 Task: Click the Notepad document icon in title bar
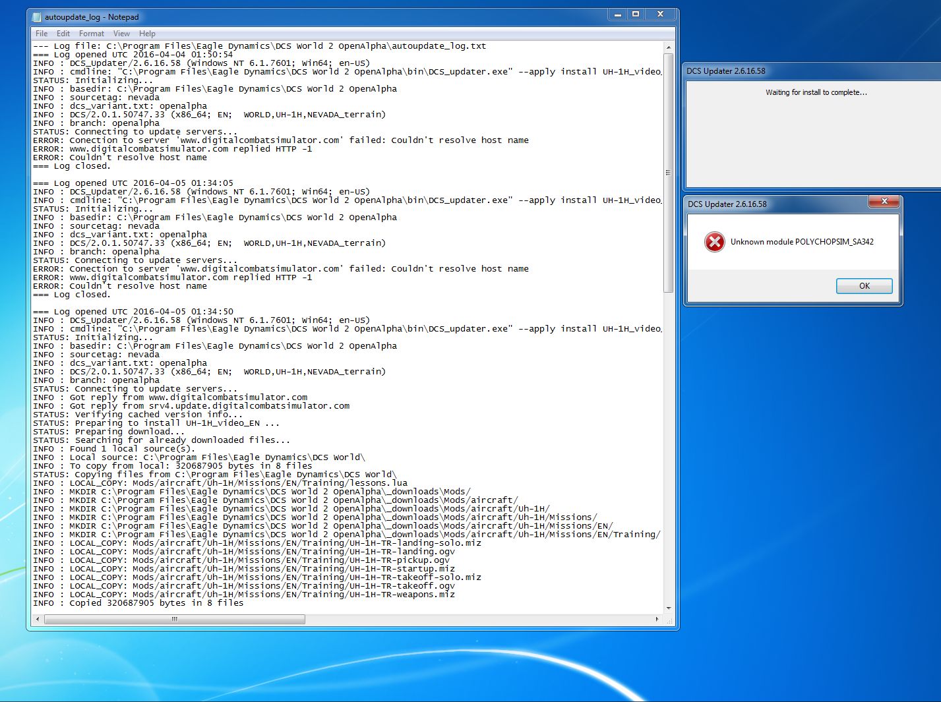point(37,16)
